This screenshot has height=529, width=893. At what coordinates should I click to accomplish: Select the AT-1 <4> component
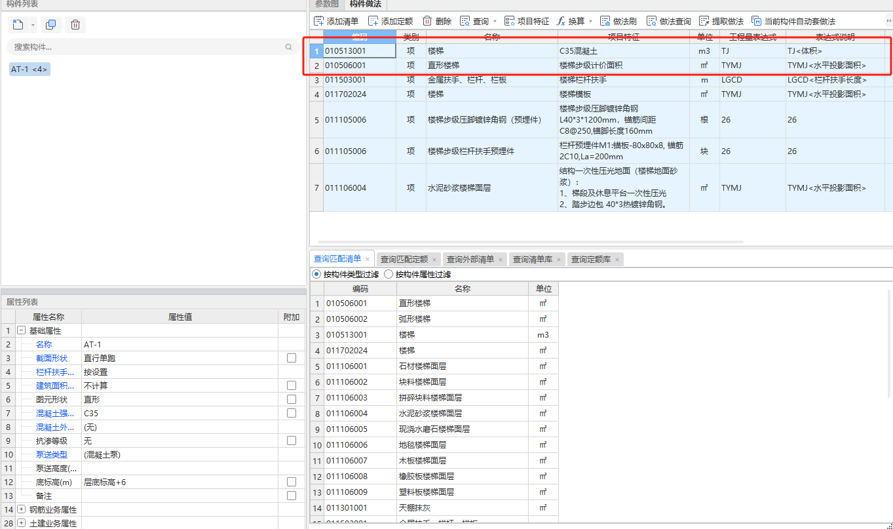coord(29,69)
